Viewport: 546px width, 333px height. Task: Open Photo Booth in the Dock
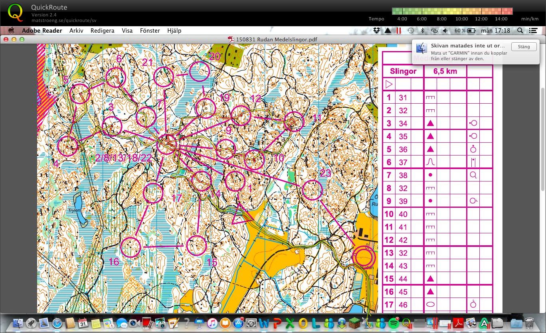pos(147,323)
